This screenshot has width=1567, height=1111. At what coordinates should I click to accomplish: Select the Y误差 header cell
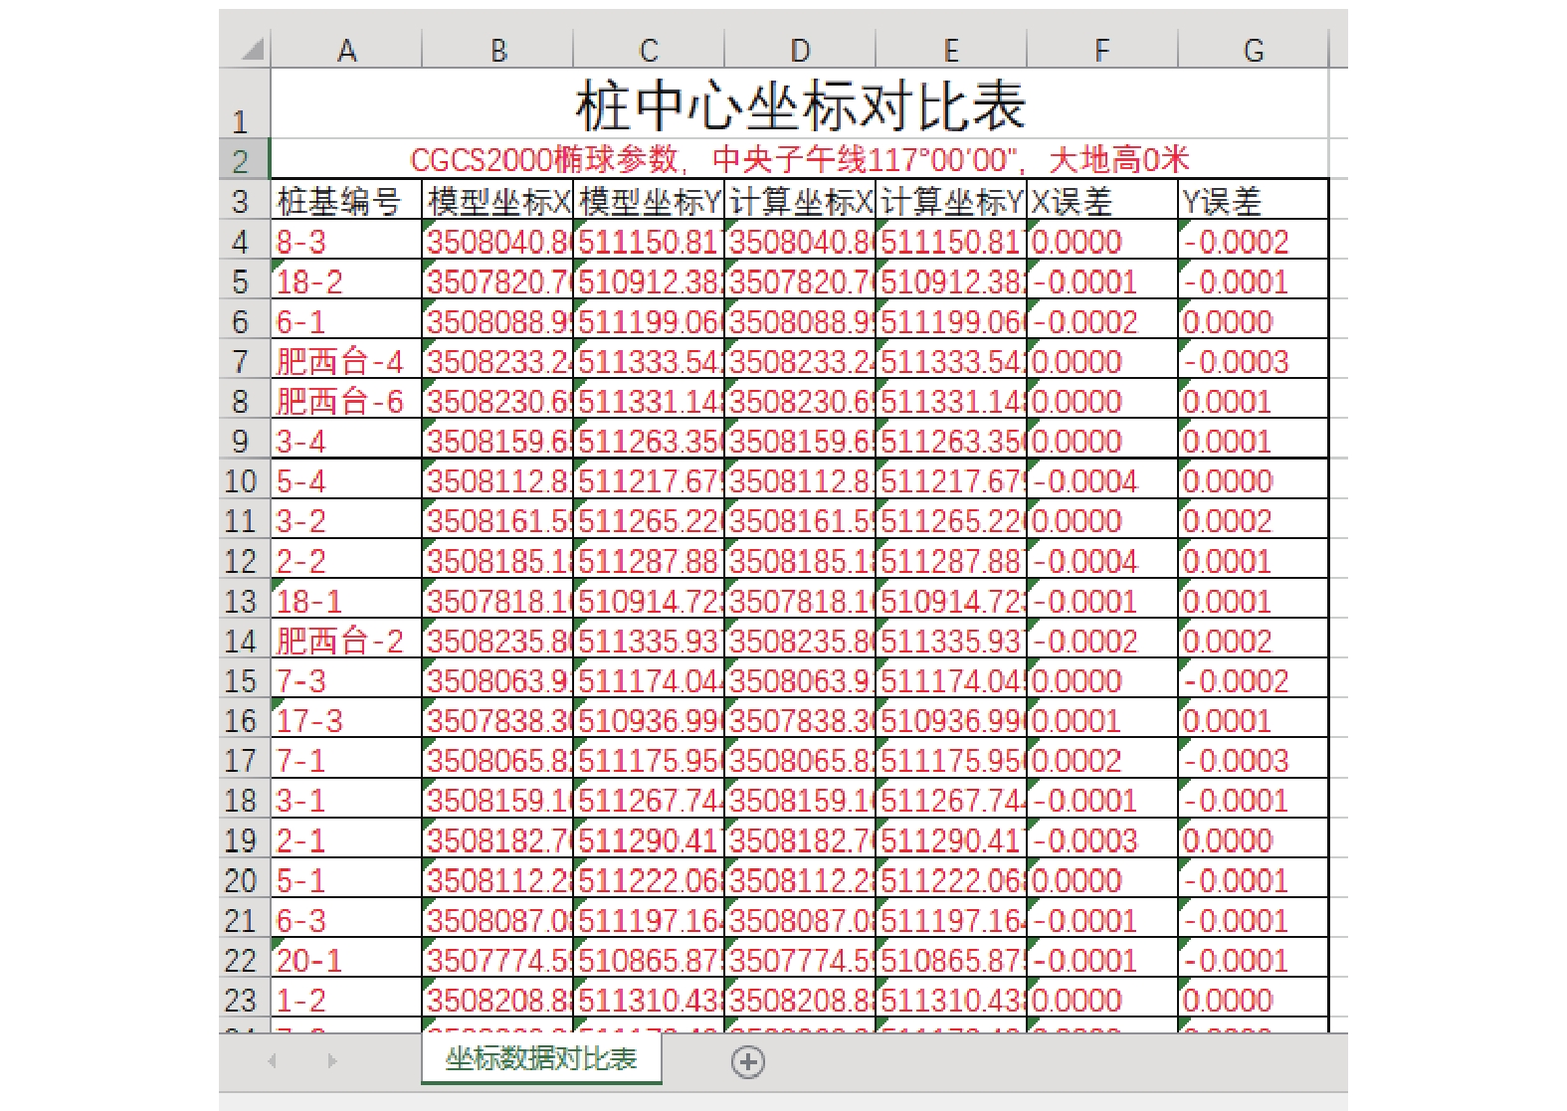[x=1253, y=201]
